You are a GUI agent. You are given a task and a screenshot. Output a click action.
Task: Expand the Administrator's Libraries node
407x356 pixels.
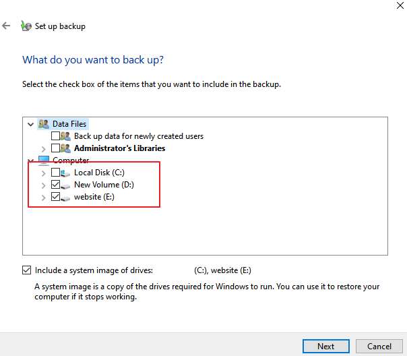coord(44,148)
